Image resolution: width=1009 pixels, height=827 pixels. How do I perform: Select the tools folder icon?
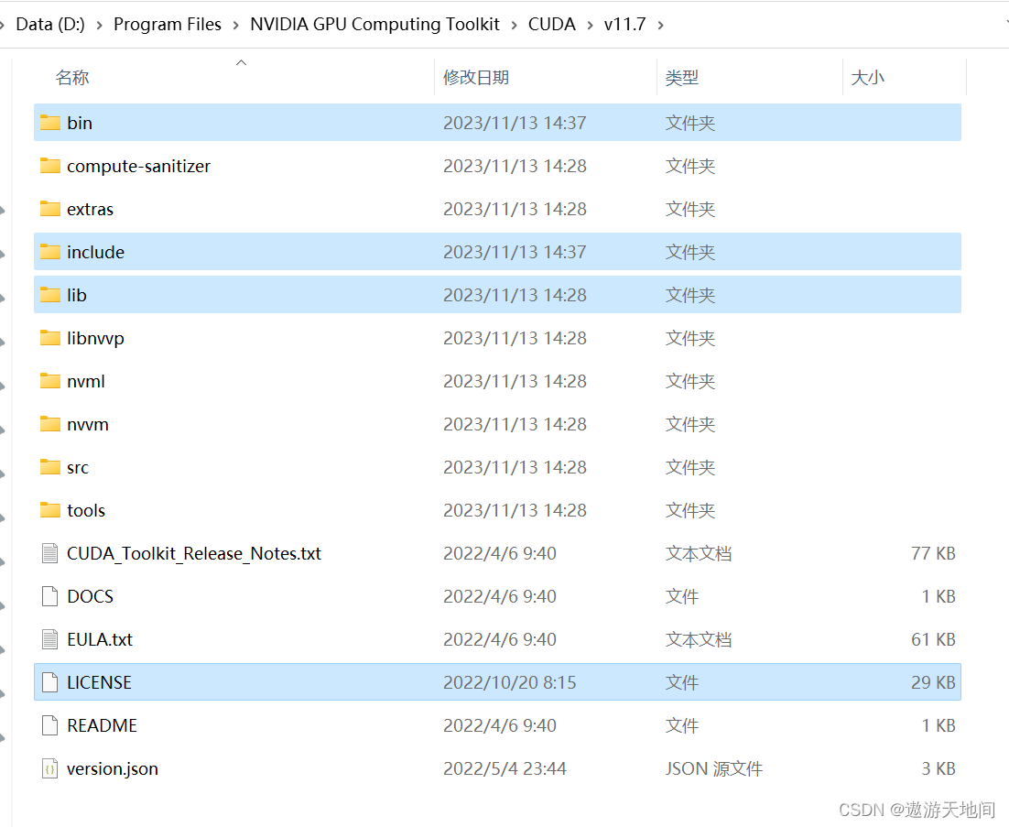pos(50,510)
